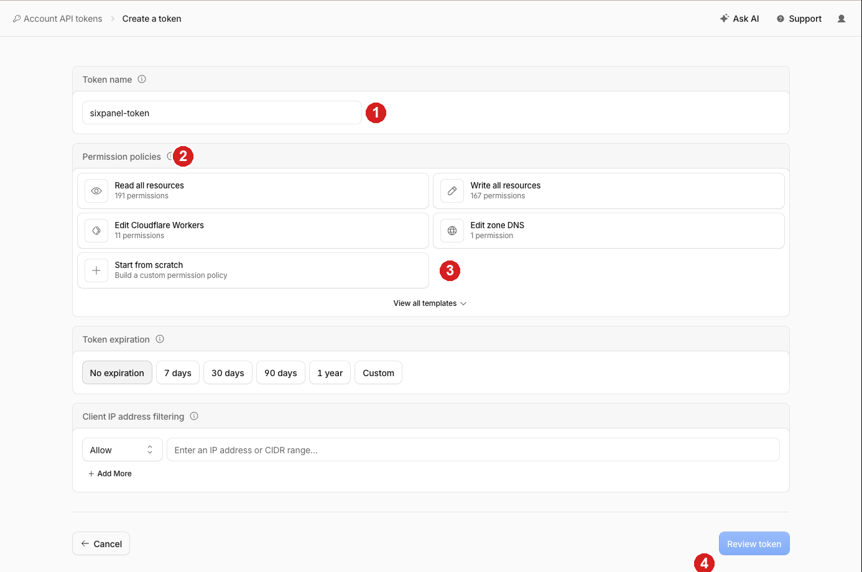Choose the Edit Cloudflare Workers template
The width and height of the screenshot is (862, 572).
pos(253,231)
